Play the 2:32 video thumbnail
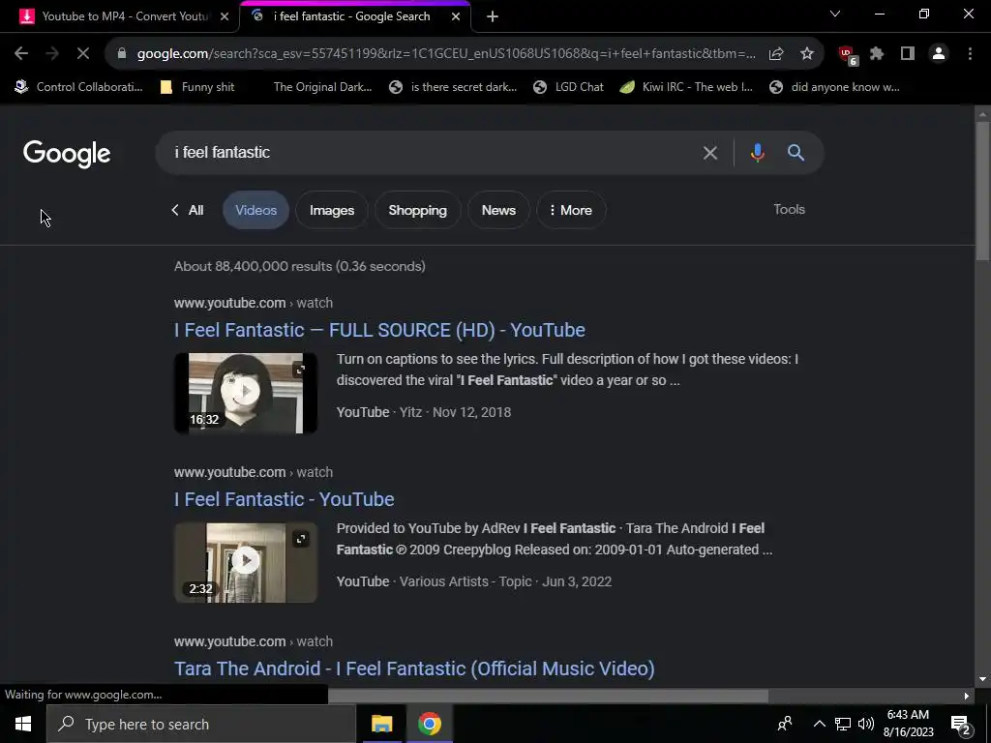 point(246,561)
